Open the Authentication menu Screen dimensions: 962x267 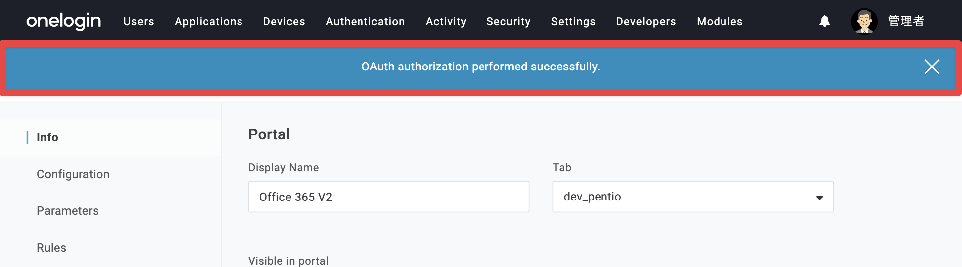(x=365, y=21)
